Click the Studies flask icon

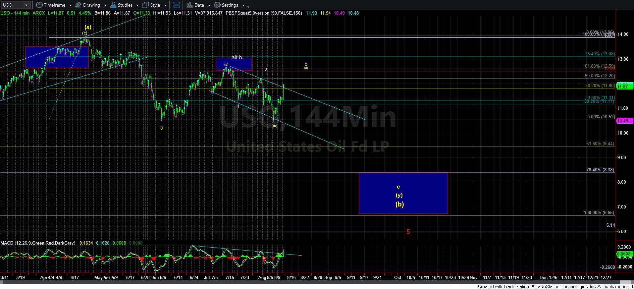click(x=113, y=5)
